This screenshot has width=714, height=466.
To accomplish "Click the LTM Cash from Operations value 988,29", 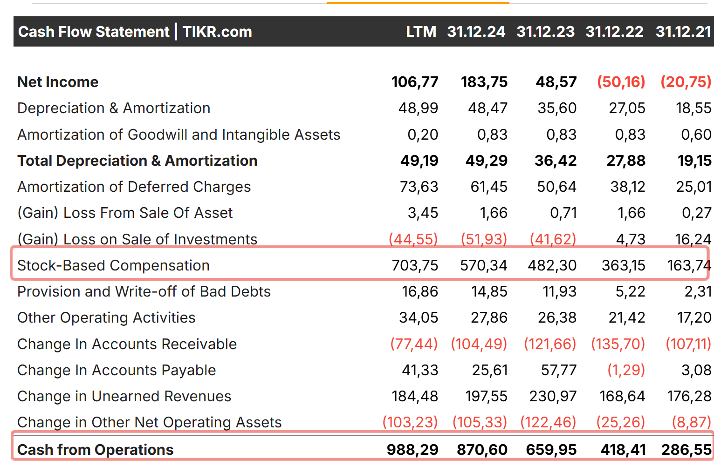I will tap(412, 450).
